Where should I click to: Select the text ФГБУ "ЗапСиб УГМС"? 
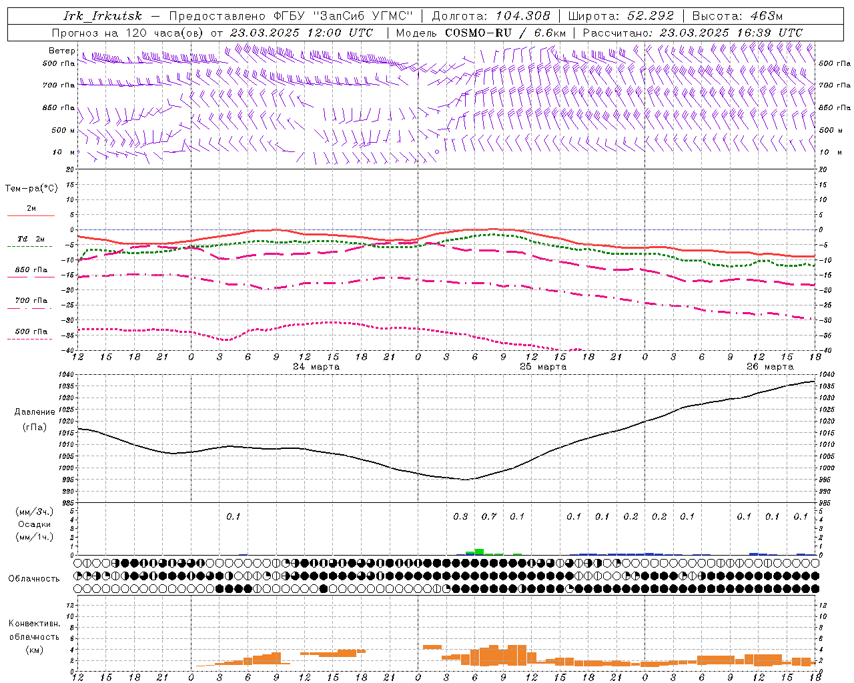tap(344, 16)
